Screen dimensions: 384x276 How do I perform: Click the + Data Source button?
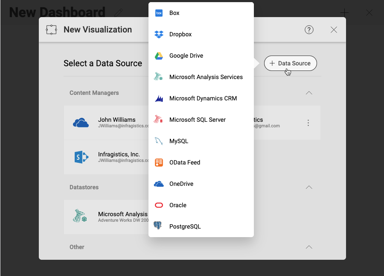click(291, 63)
